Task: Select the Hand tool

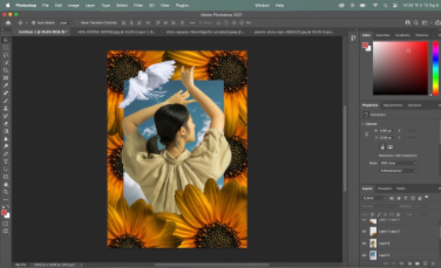Action: 6,184
